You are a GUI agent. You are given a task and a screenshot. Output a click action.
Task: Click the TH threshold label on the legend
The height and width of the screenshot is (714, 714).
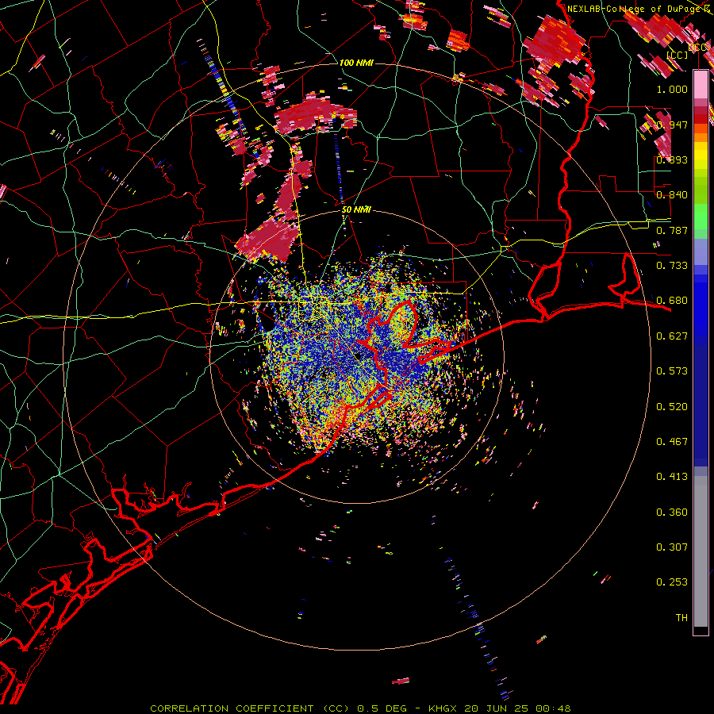[681, 618]
